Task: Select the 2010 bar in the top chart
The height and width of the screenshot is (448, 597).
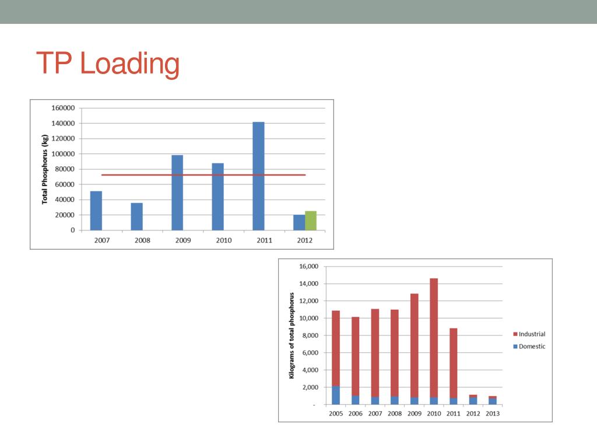Action: coord(218,197)
